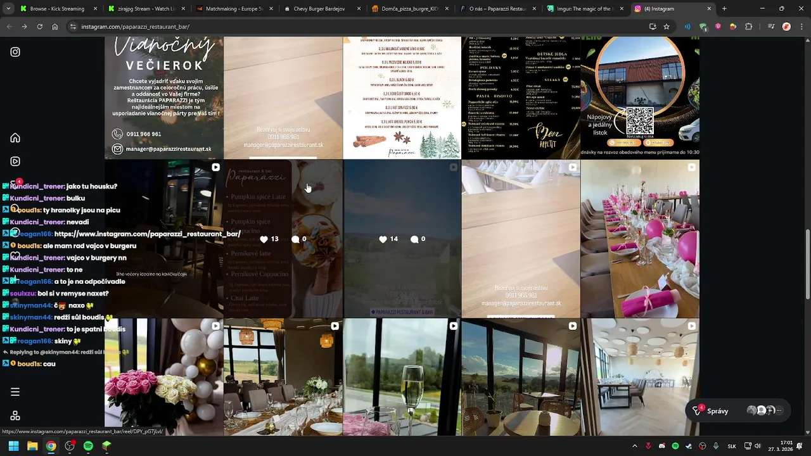Open the round window restaurant QR post
The height and width of the screenshot is (456, 811).
(640, 98)
